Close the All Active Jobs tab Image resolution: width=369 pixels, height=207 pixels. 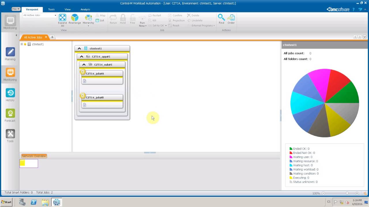coord(46,37)
